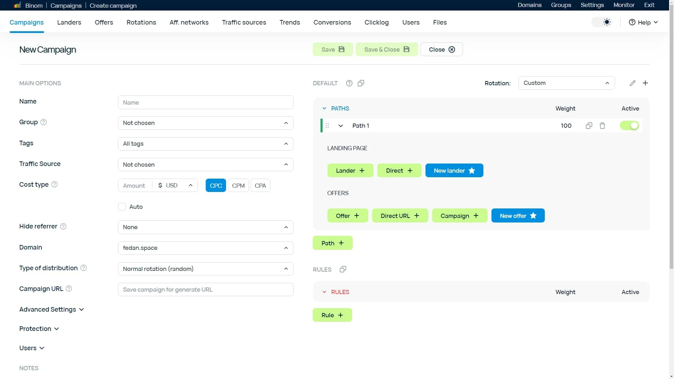Toggle the Path 1 active switch
The image size is (674, 379).
coord(629,126)
